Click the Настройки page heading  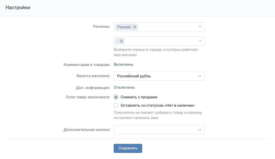pos(18,8)
